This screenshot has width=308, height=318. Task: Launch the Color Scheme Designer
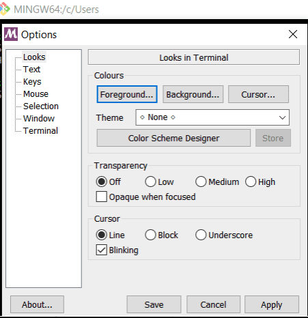173,138
